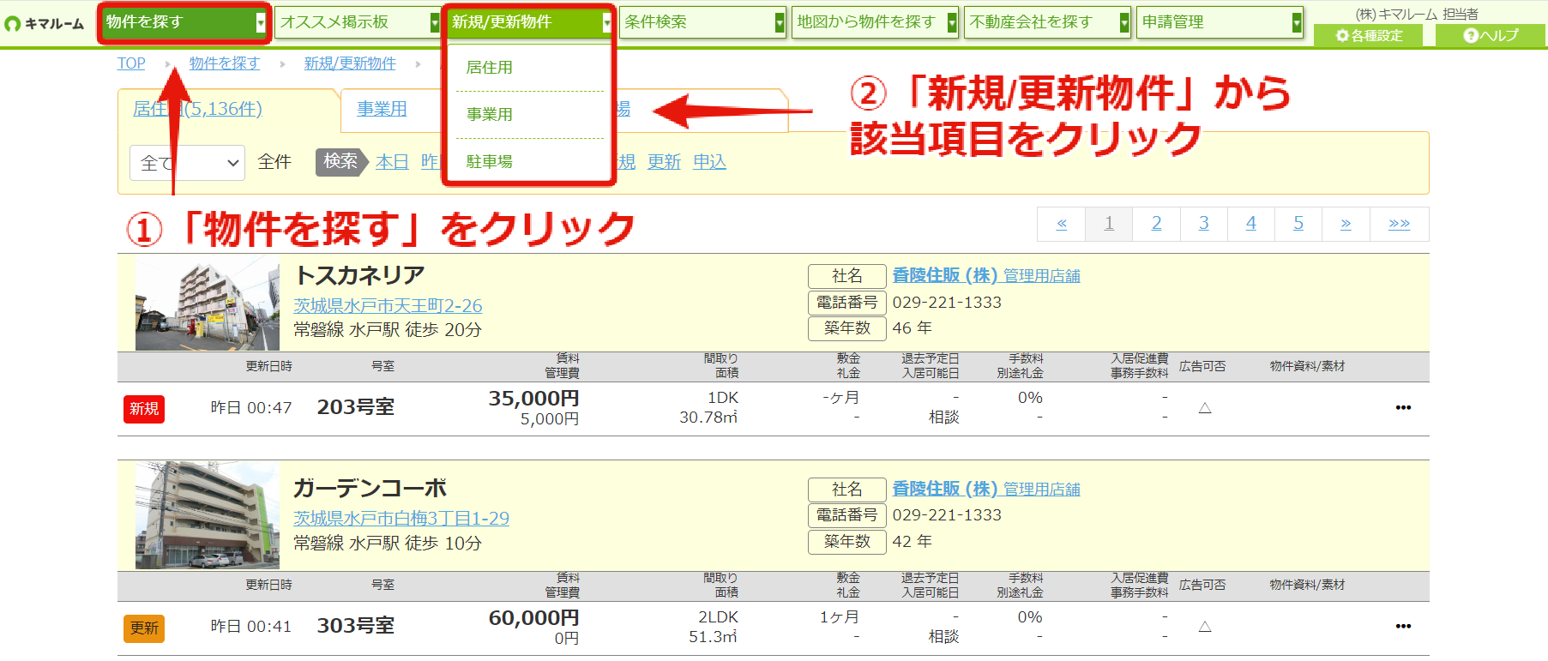1548x661 pixels.
Task: Click the triangle ad status for 303号室
Action: tap(1205, 627)
